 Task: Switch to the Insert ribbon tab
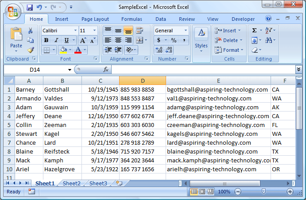click(62, 19)
